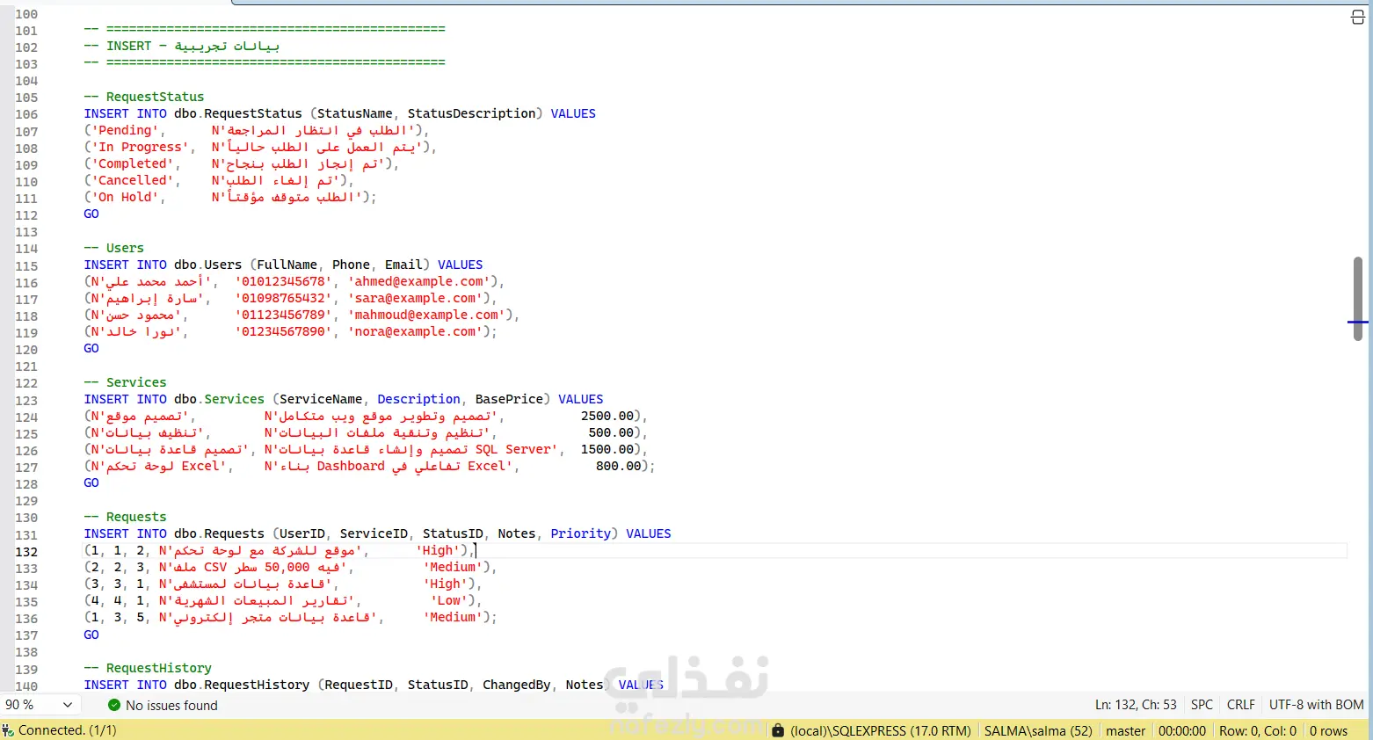Click the price value 1500.00
Image resolution: width=1373 pixels, height=740 pixels.
(x=607, y=449)
